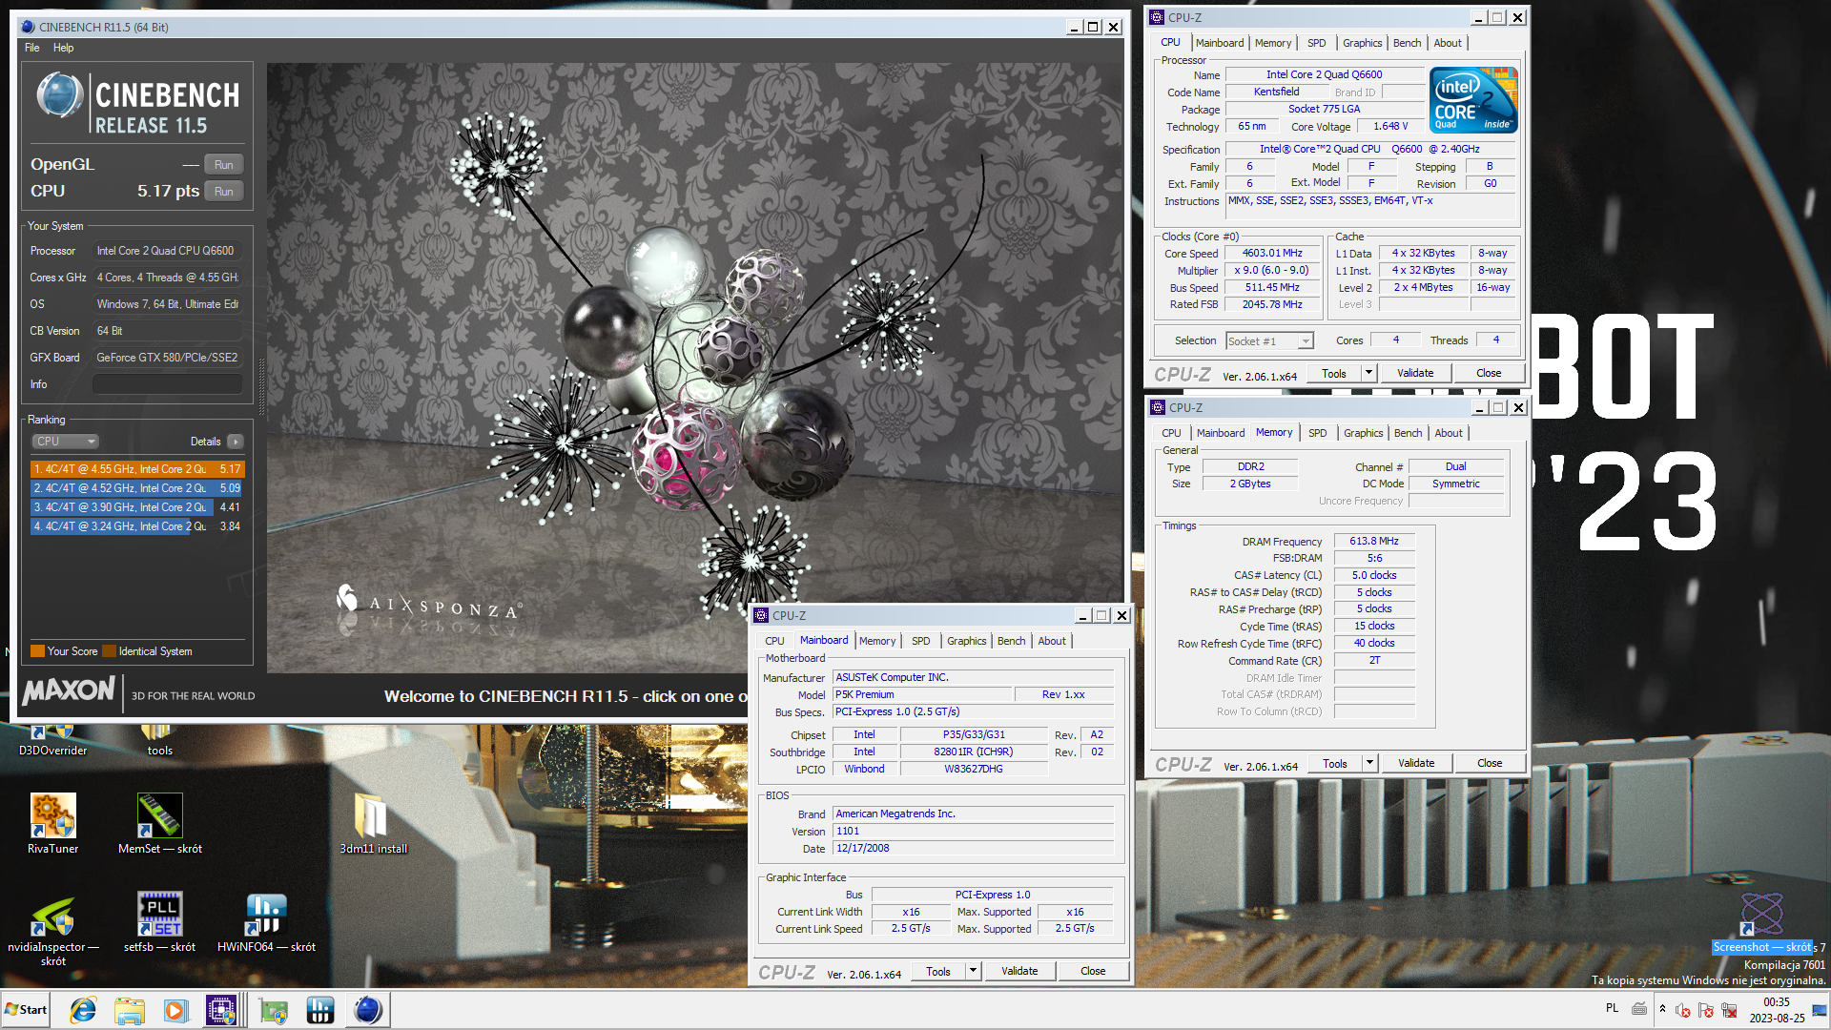Select ranking row '3. 4C/4T @ 3.90 GHz'
This screenshot has width=1831, height=1030.
pyautogui.click(x=137, y=507)
